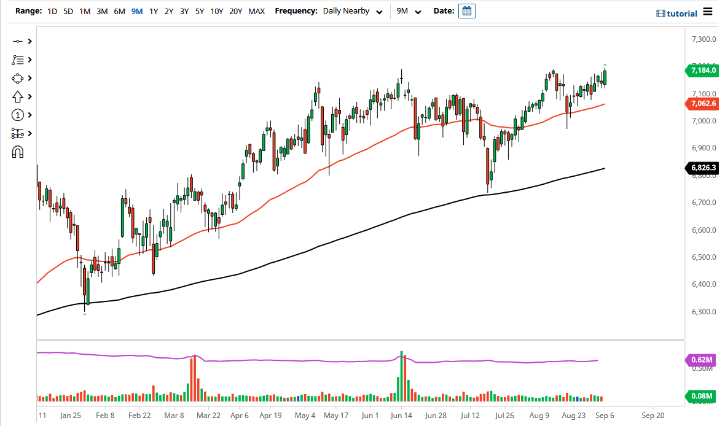The height and width of the screenshot is (426, 725).
Task: Select the arrow annotation tool
Action: point(18,96)
